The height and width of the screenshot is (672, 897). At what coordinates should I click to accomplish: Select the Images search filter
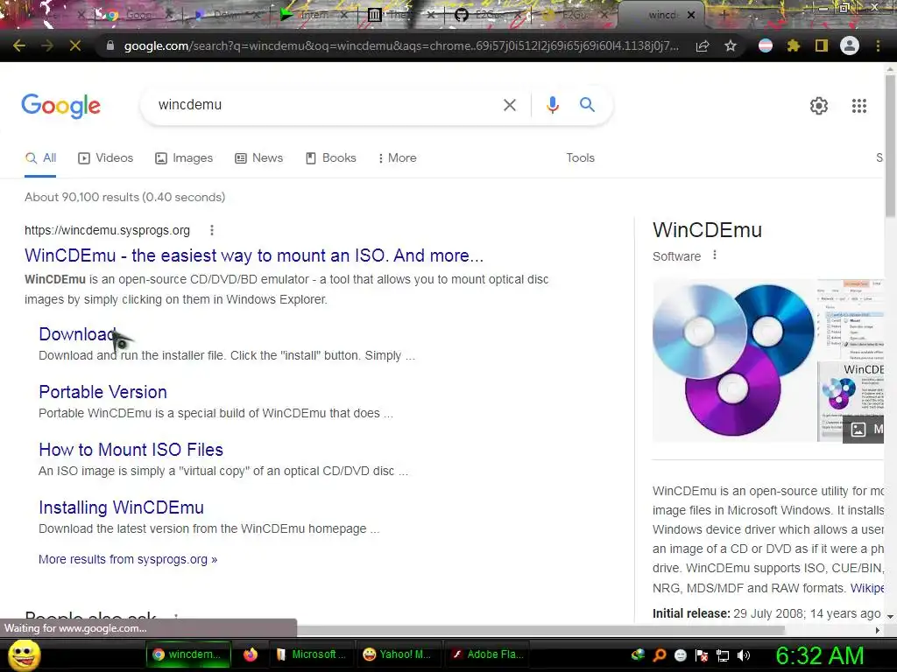pos(184,158)
